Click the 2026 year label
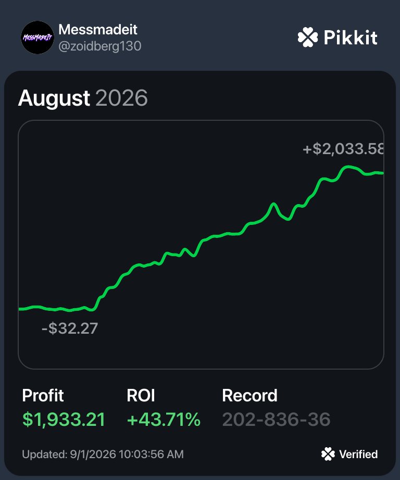 pos(121,98)
